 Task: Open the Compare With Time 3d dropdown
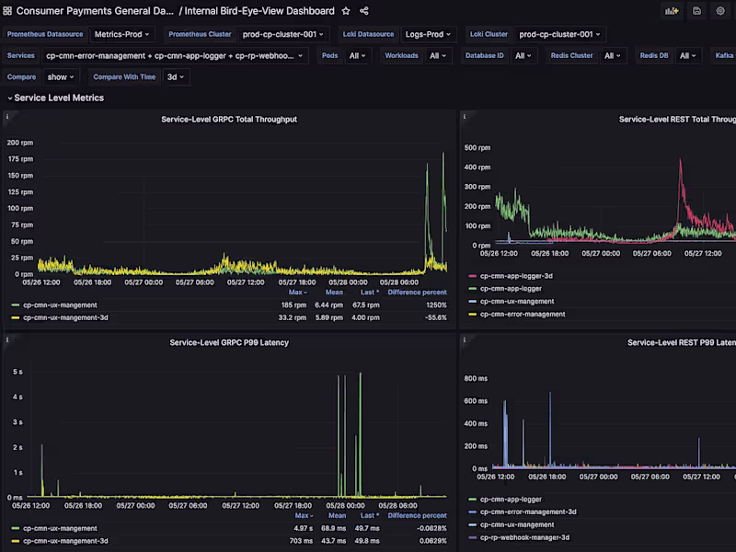tap(175, 77)
